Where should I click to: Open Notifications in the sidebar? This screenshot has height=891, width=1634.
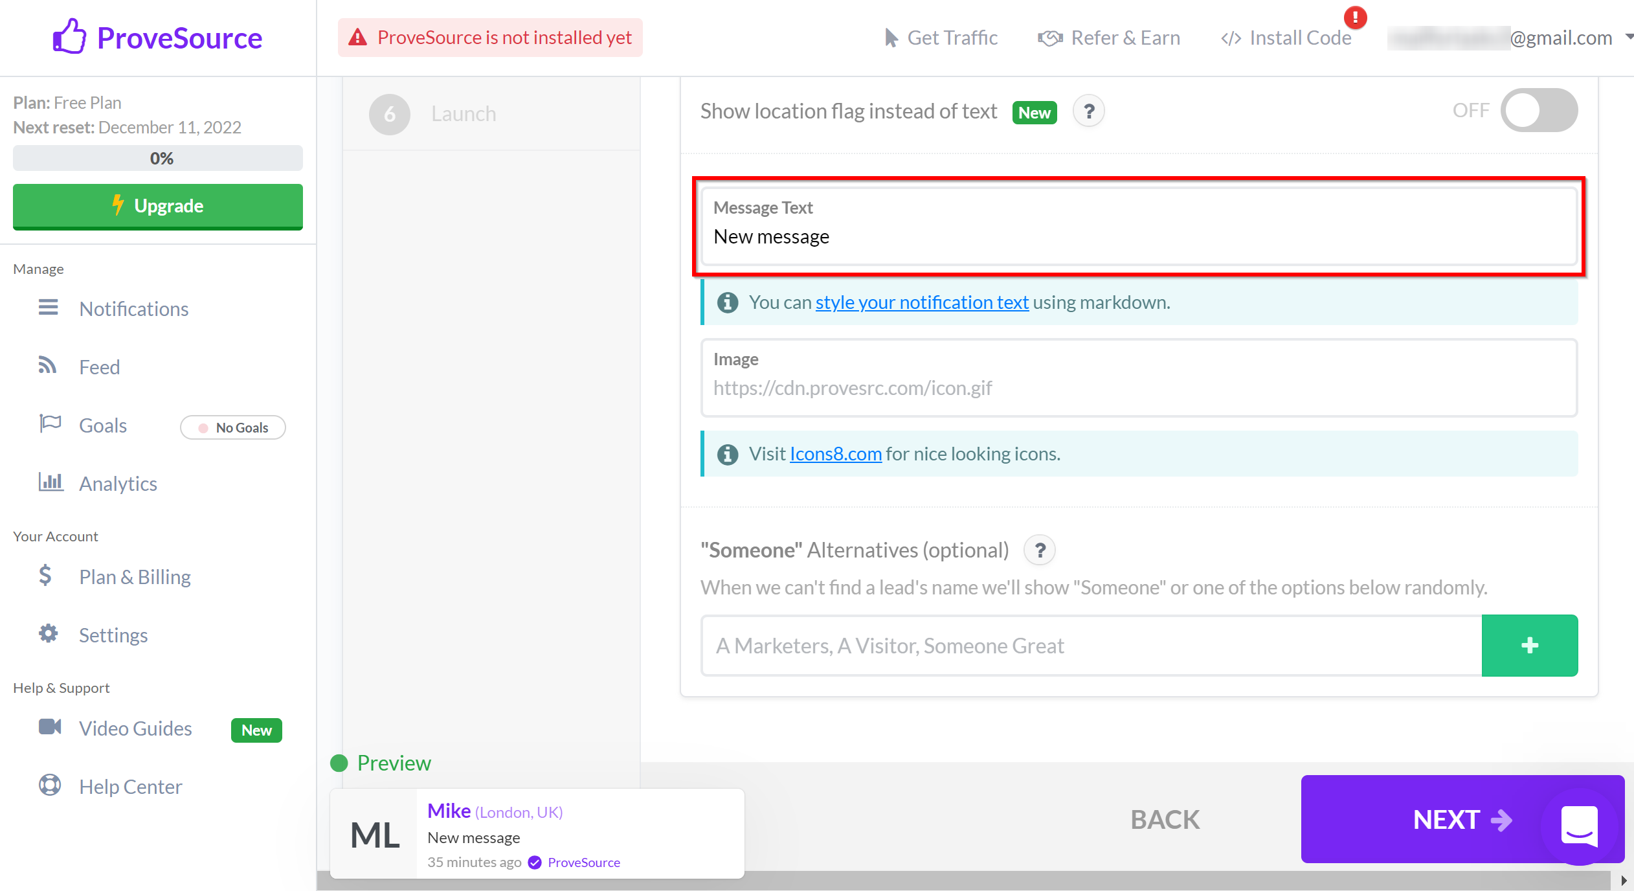pos(133,309)
